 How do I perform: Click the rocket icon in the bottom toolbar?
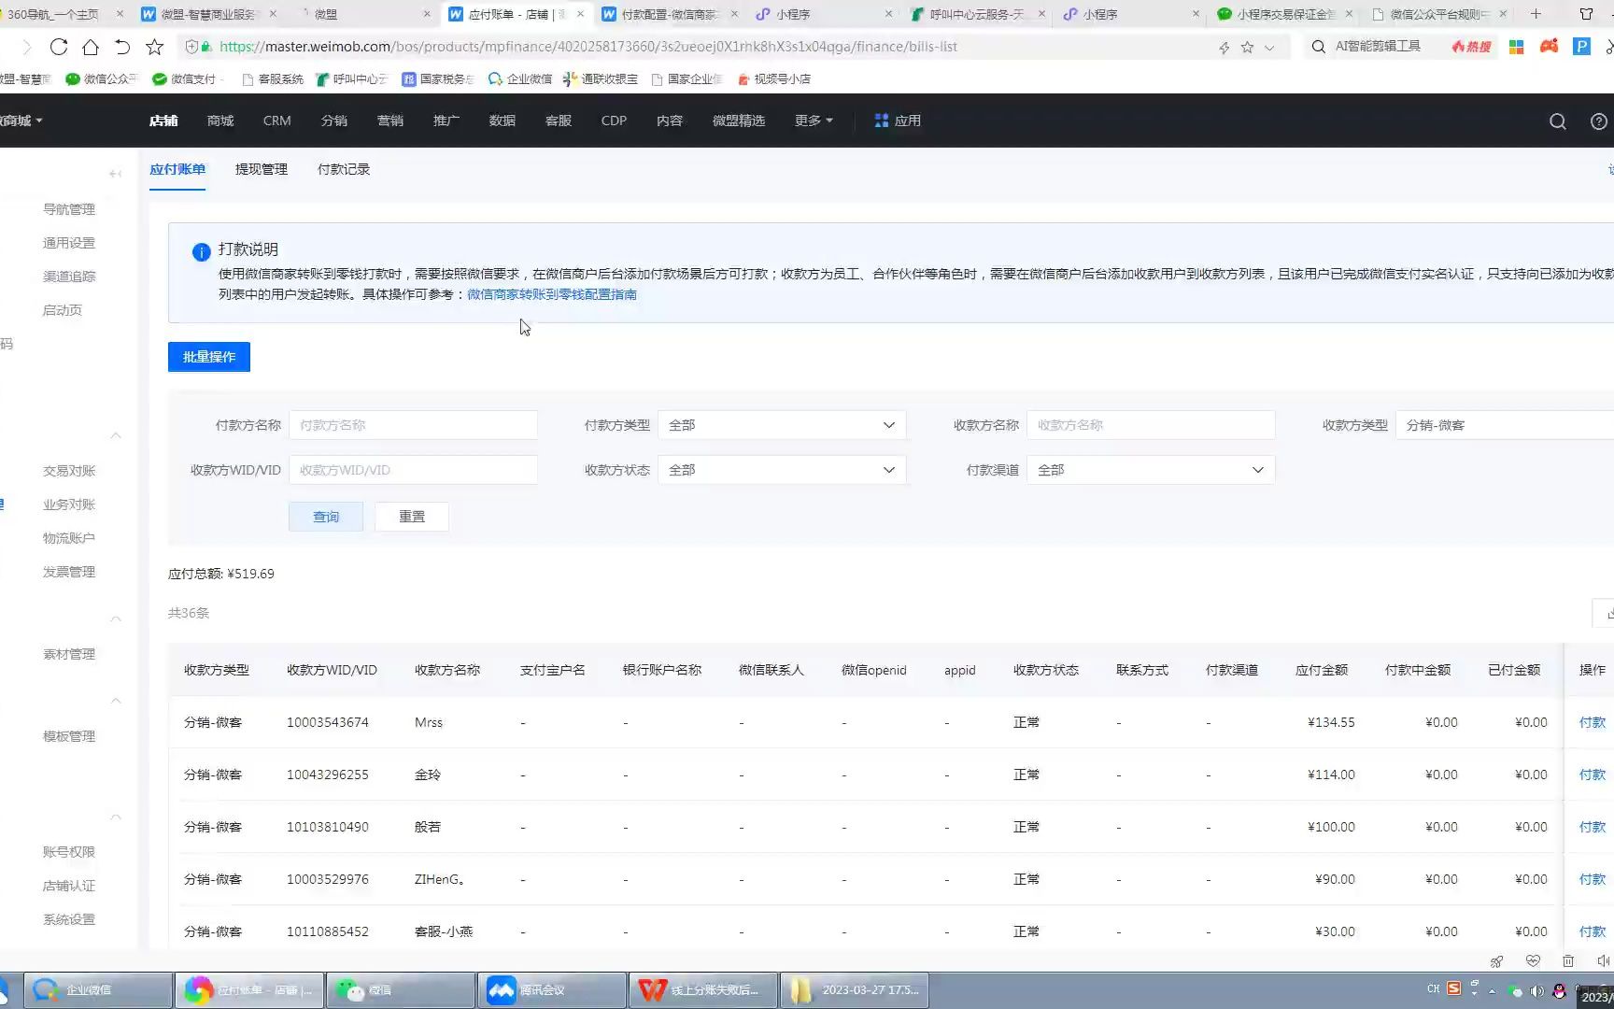[1496, 961]
